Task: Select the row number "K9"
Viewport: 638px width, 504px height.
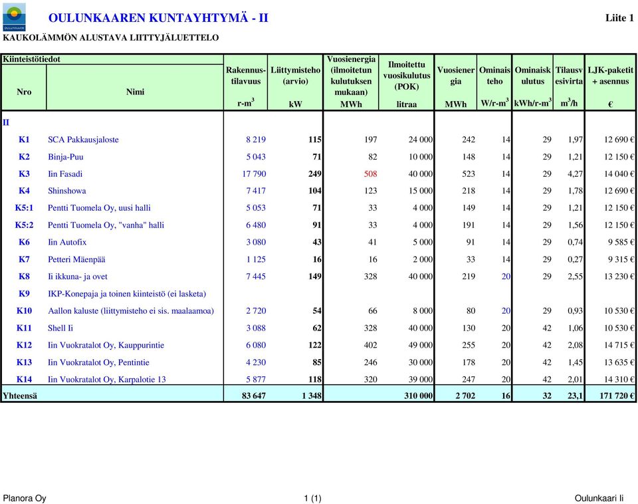Action: pos(24,293)
